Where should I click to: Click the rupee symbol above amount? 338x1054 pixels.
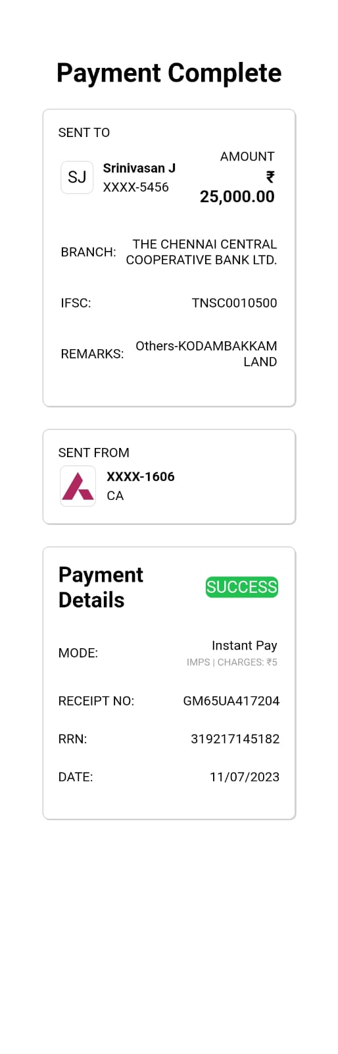pyautogui.click(x=270, y=177)
